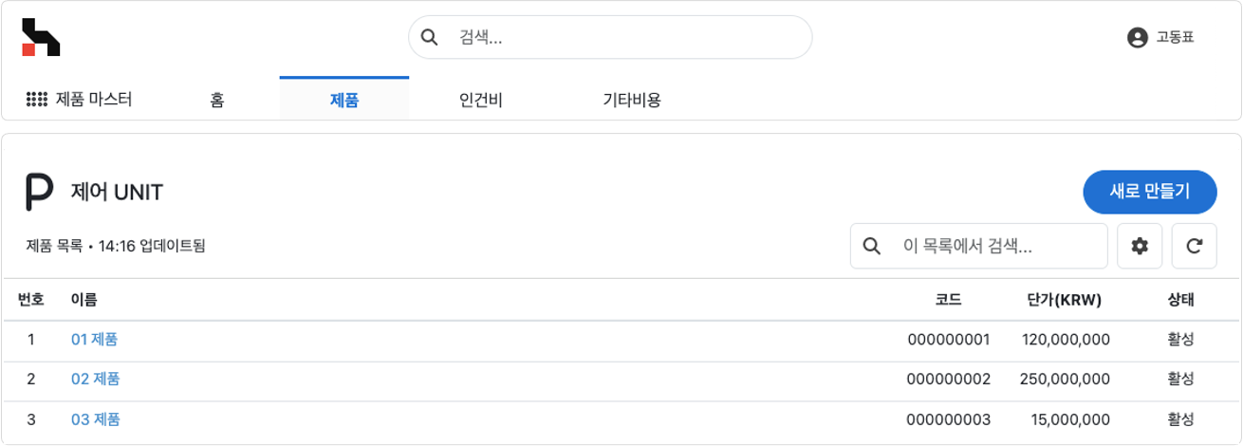
Task: Open the 02 제품 link
Action: point(95,379)
